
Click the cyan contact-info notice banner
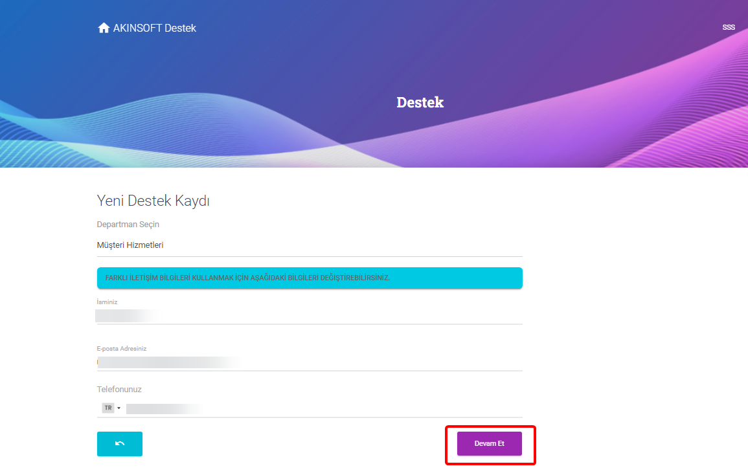(310, 278)
